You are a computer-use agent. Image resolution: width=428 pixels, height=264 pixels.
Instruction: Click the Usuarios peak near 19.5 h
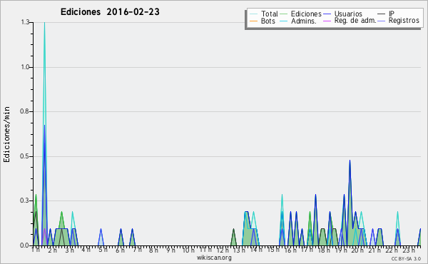pyautogui.click(x=350, y=161)
